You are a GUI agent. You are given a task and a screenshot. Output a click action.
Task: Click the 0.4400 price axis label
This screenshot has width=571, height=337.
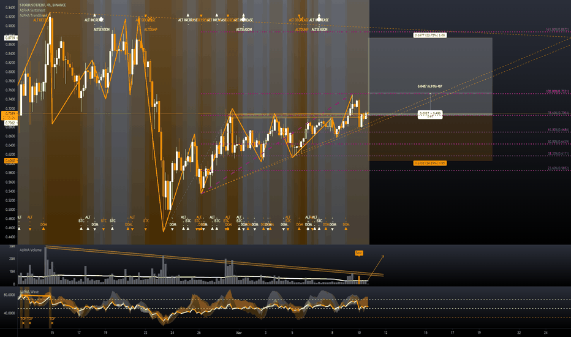pyautogui.click(x=10, y=237)
